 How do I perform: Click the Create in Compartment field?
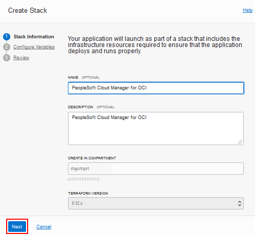coord(156,169)
